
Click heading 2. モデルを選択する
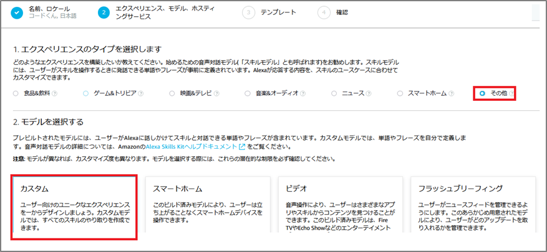[48, 122]
